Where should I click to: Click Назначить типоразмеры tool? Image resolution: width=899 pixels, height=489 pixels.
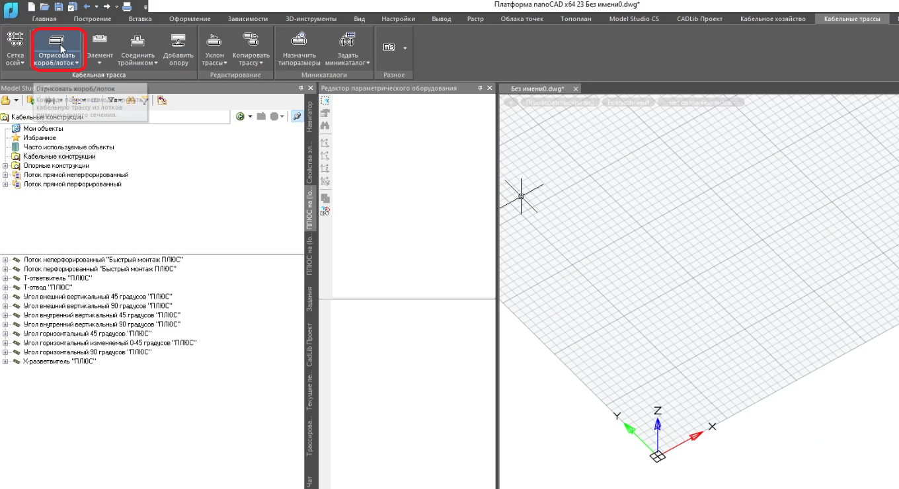[x=299, y=49]
